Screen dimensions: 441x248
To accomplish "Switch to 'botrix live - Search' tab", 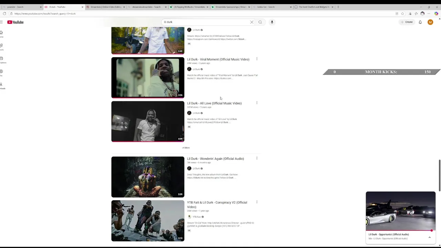I will (272, 7).
